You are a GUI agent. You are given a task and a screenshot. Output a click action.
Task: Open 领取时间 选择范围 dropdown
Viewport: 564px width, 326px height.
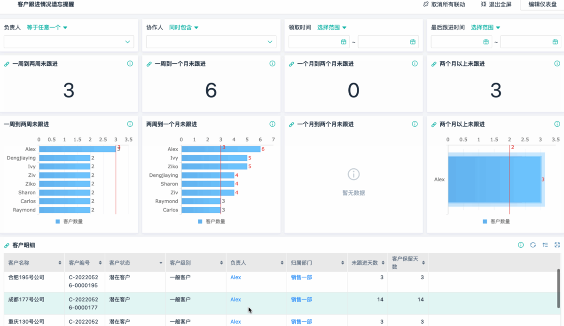[x=332, y=28]
